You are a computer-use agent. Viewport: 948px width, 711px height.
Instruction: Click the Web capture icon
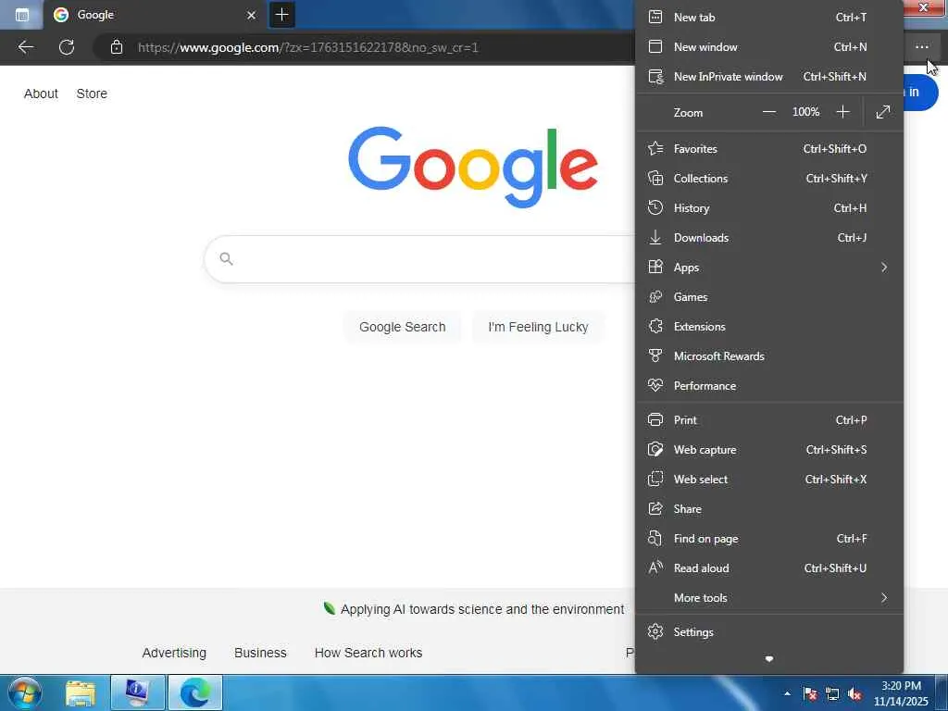655,449
